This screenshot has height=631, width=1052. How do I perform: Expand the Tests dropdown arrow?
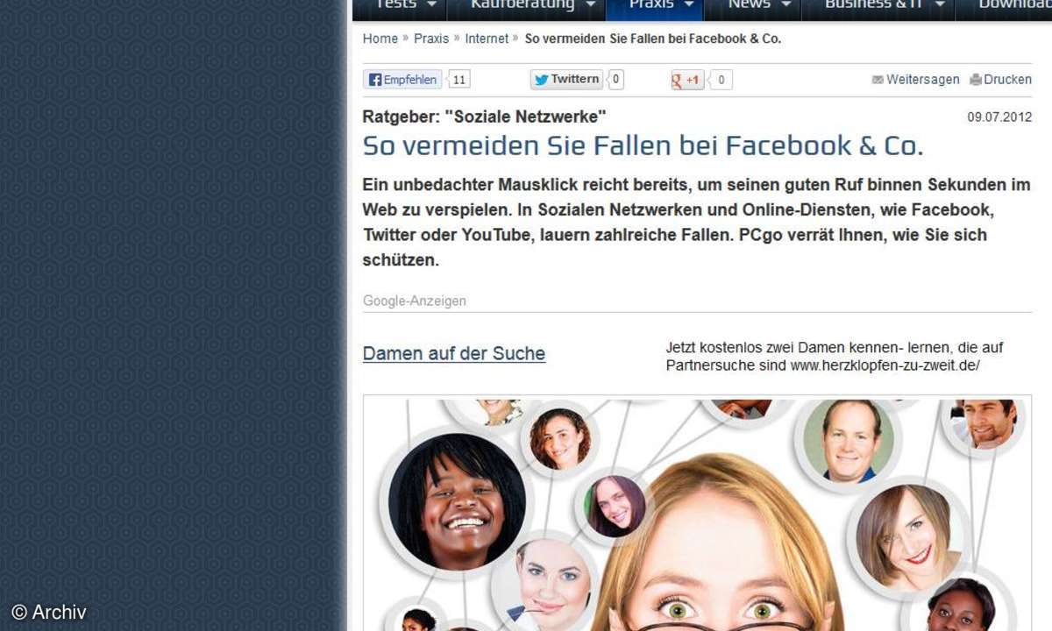[x=431, y=5]
